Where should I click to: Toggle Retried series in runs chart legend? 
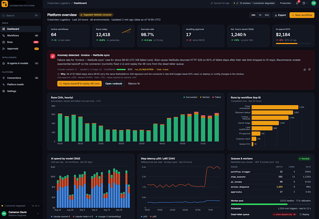click(x=205, y=97)
